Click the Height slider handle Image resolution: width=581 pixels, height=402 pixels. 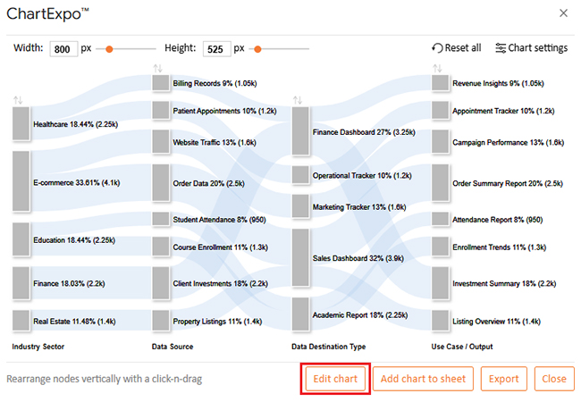click(x=258, y=48)
